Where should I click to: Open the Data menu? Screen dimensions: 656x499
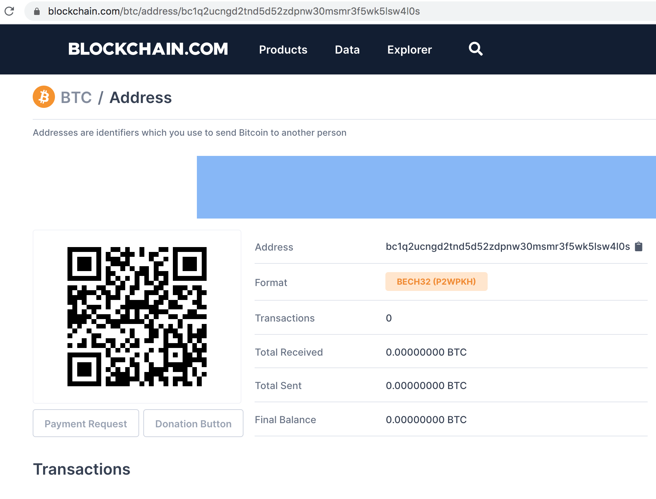tap(347, 50)
